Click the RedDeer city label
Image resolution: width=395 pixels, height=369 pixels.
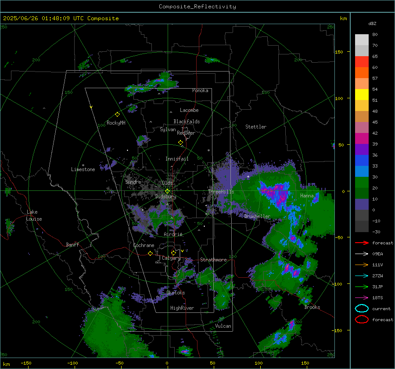point(186,133)
